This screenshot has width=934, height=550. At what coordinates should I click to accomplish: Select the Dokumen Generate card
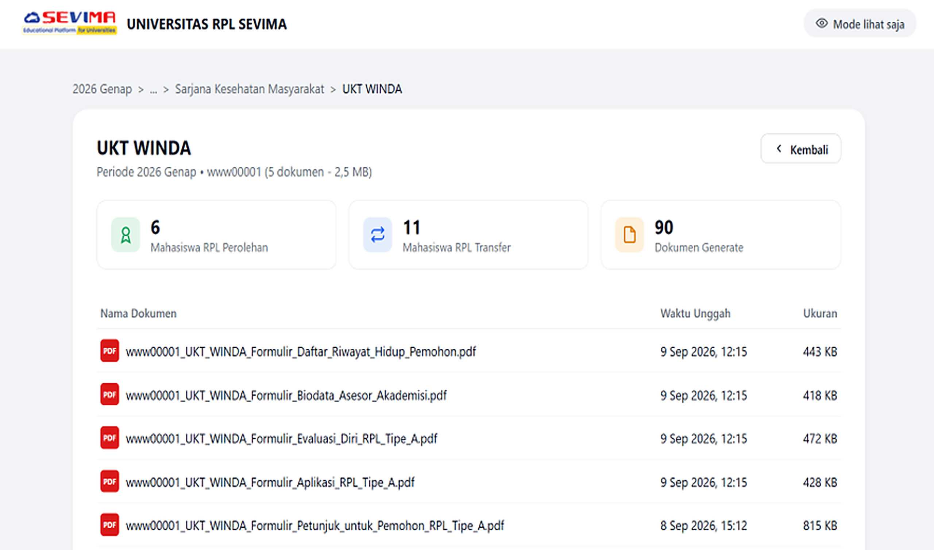coord(721,235)
